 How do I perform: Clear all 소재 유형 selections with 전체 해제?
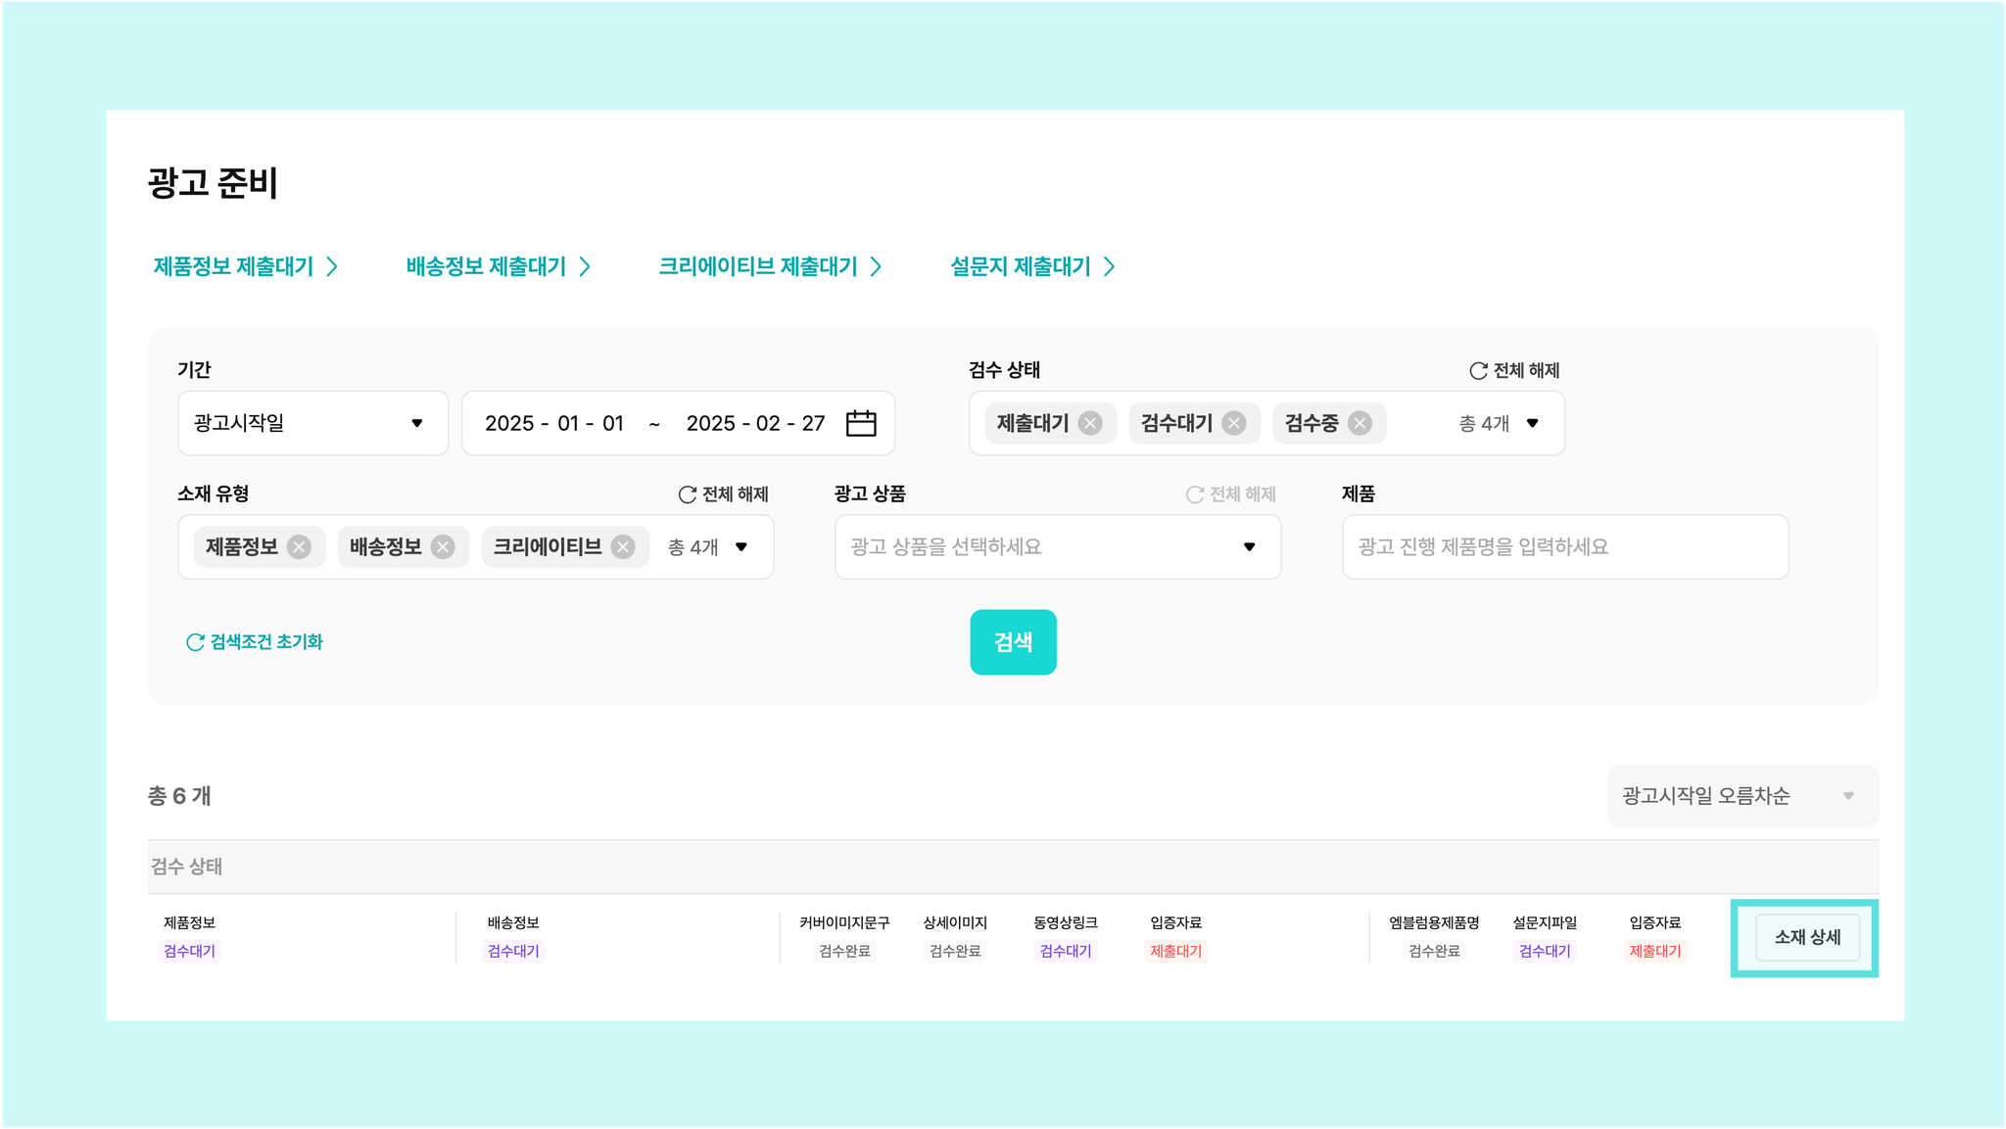[x=724, y=494]
